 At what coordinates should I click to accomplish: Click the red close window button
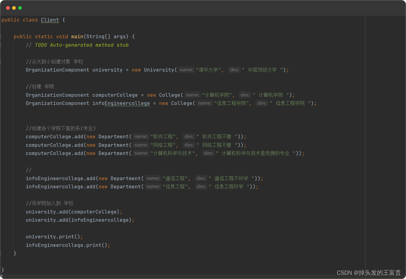[8, 8]
